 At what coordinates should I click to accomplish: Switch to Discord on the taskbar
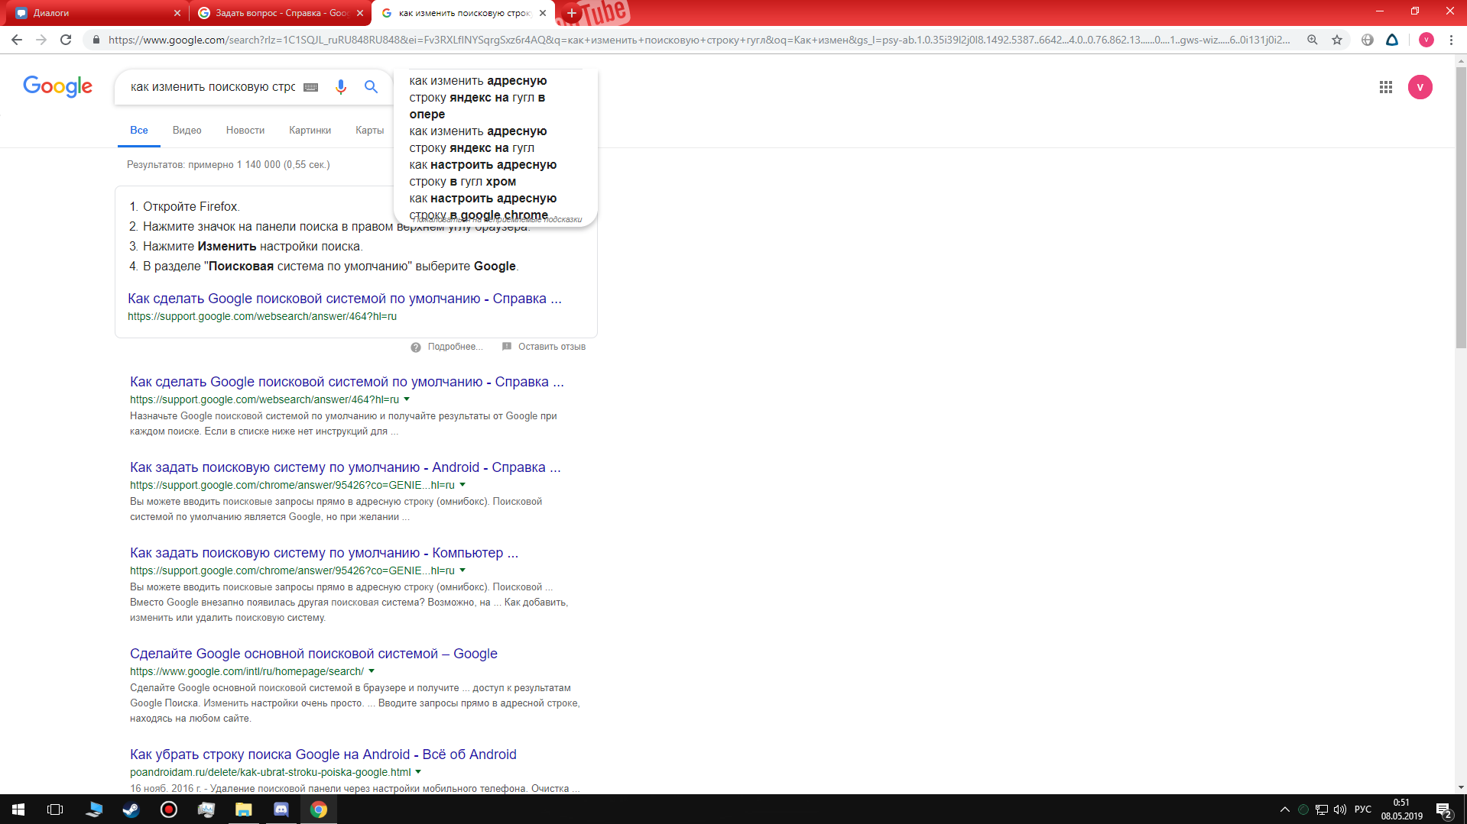pyautogui.click(x=281, y=809)
